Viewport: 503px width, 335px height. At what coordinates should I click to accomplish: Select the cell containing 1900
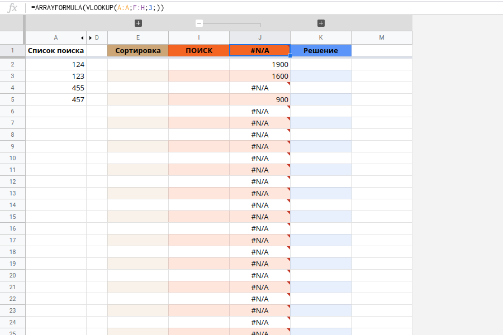pos(259,64)
